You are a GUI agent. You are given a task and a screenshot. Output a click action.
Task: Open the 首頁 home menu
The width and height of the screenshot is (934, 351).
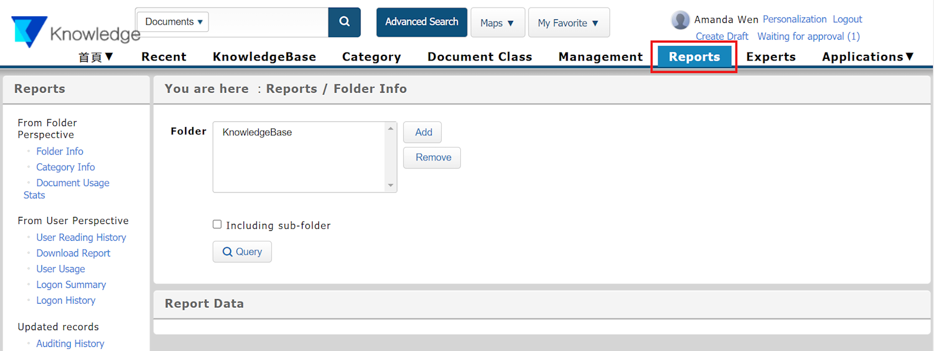tap(96, 57)
